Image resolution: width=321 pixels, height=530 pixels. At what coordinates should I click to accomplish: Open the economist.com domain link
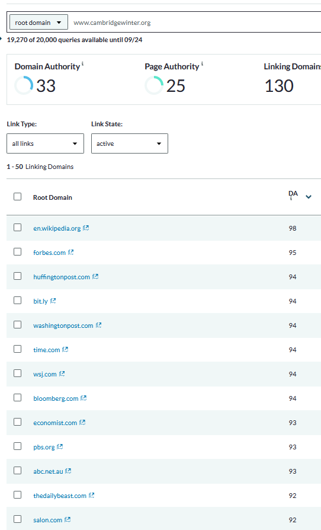(55, 423)
